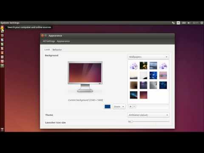Select the dark yellow-flower wallpaper thumbnail
204x153 pixels.
coord(144,65)
